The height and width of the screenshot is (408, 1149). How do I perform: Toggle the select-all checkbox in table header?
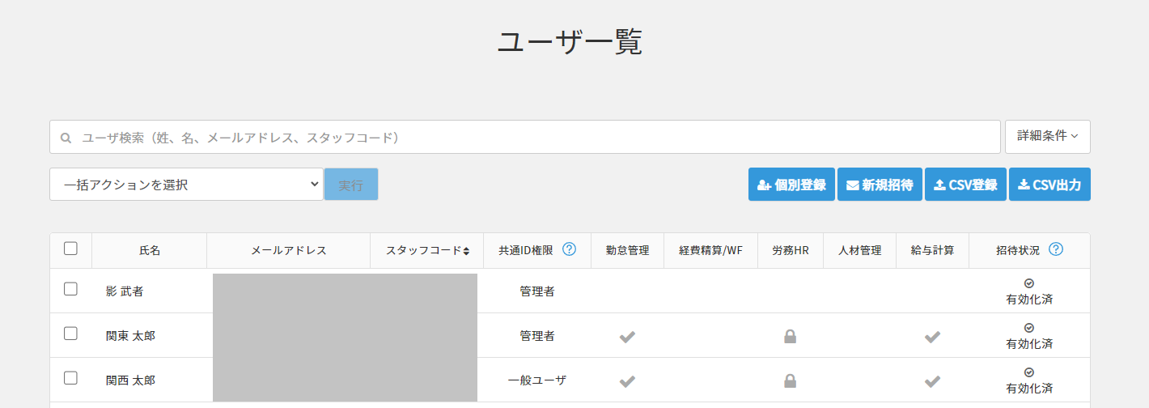coord(70,249)
